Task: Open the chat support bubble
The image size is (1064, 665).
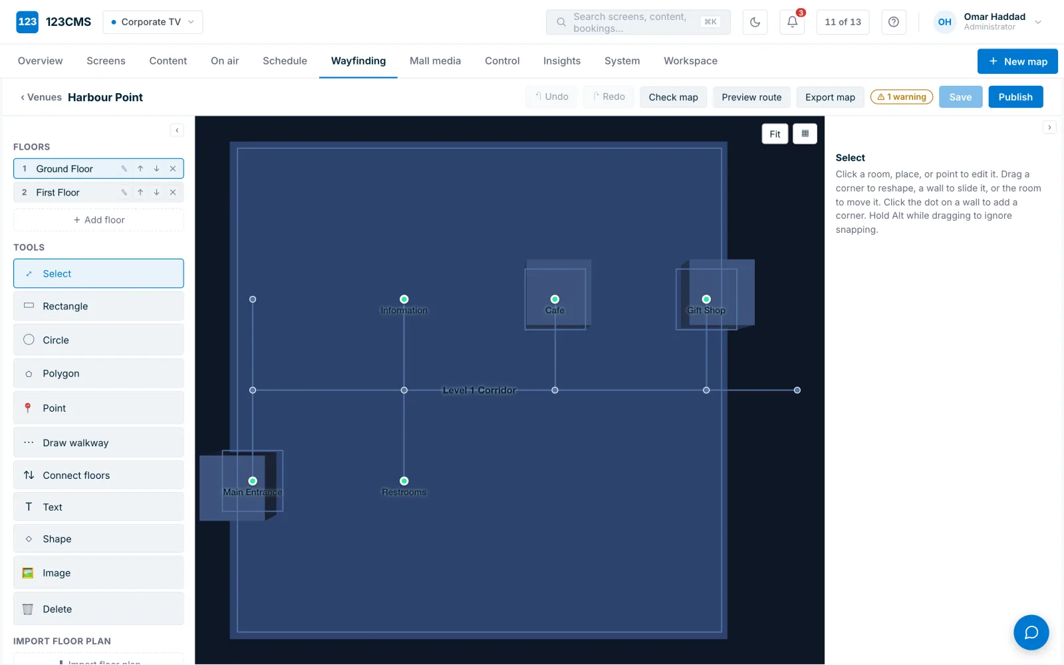Action: pyautogui.click(x=1031, y=632)
